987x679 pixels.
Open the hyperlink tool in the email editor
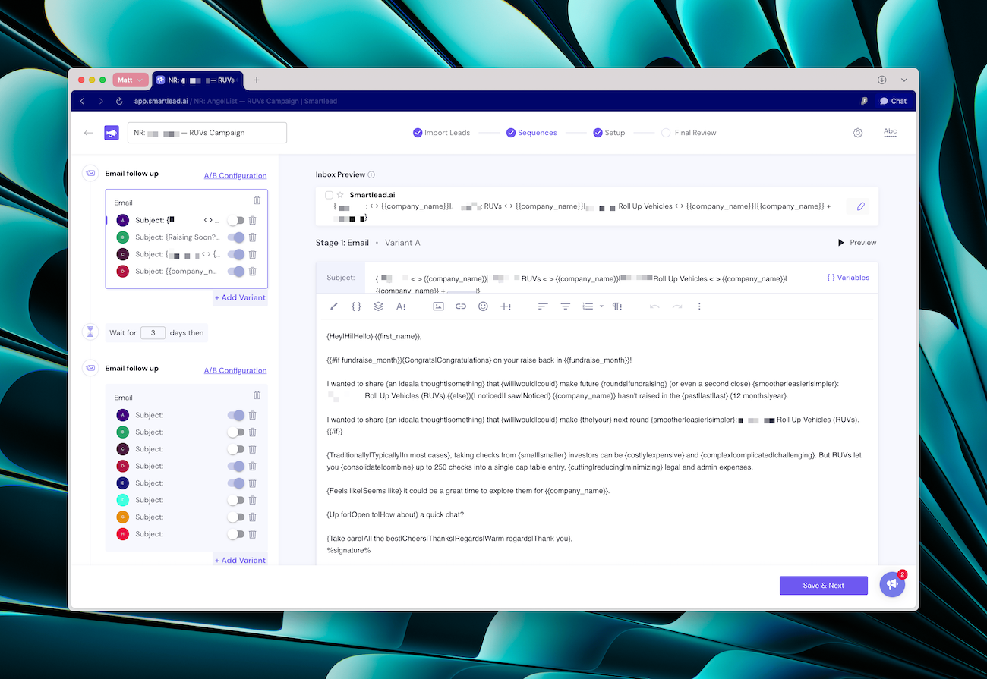[460, 306]
